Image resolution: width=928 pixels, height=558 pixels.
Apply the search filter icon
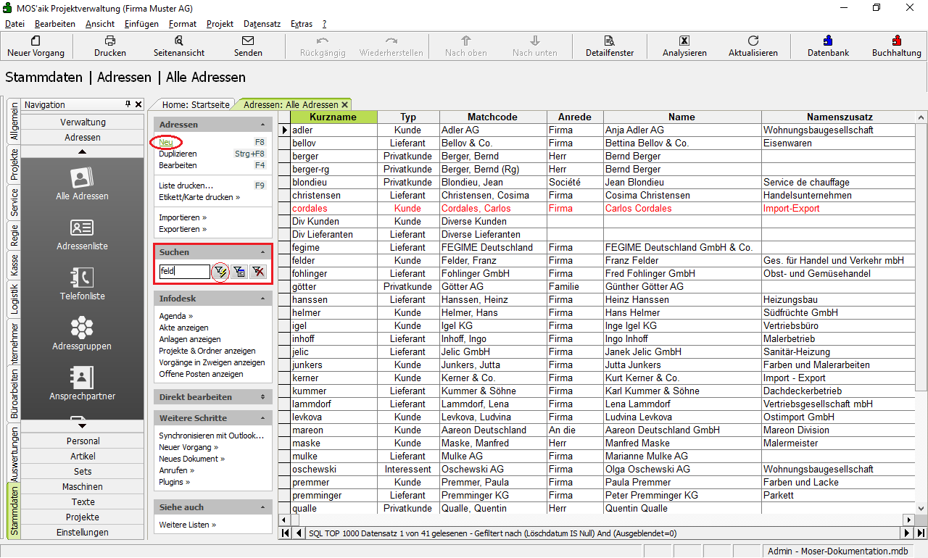coord(220,272)
